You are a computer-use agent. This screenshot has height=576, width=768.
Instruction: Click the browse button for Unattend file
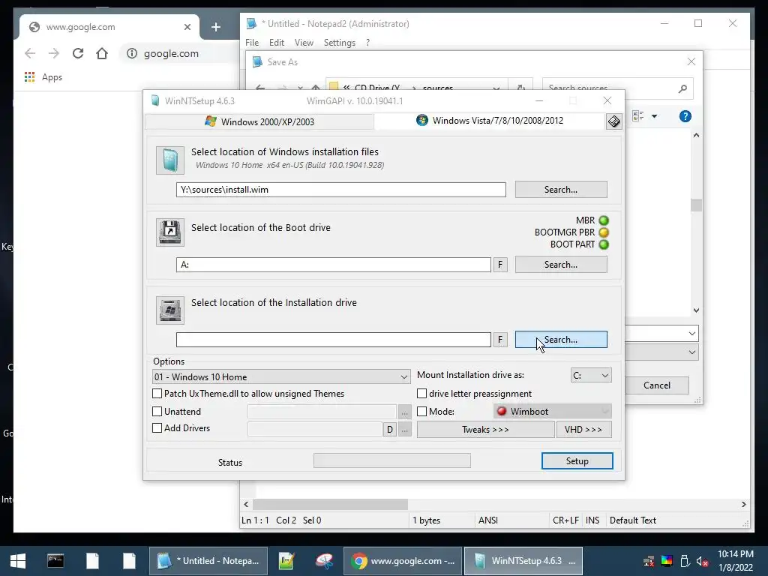click(404, 412)
